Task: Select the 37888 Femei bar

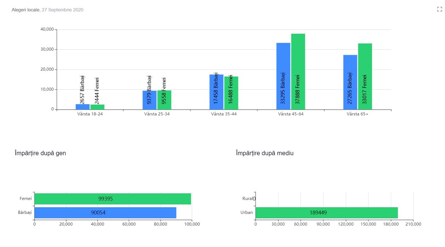Action: pyautogui.click(x=298, y=71)
